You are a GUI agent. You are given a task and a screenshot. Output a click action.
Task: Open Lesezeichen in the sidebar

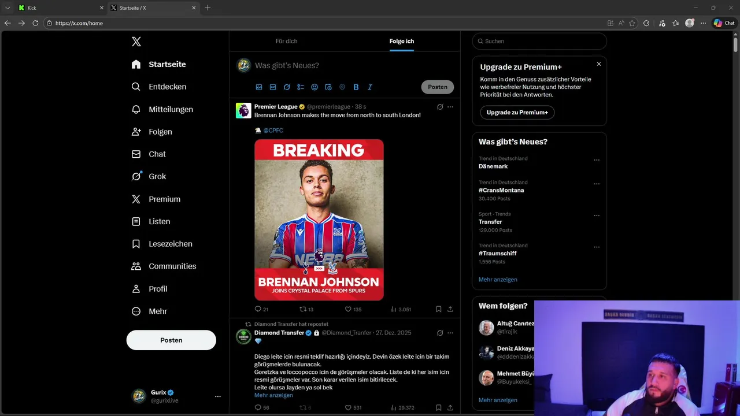pos(162,244)
